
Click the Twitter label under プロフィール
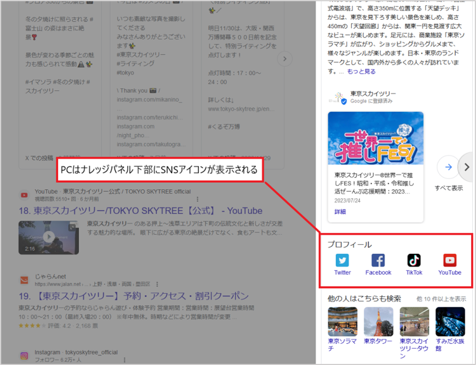(x=342, y=273)
